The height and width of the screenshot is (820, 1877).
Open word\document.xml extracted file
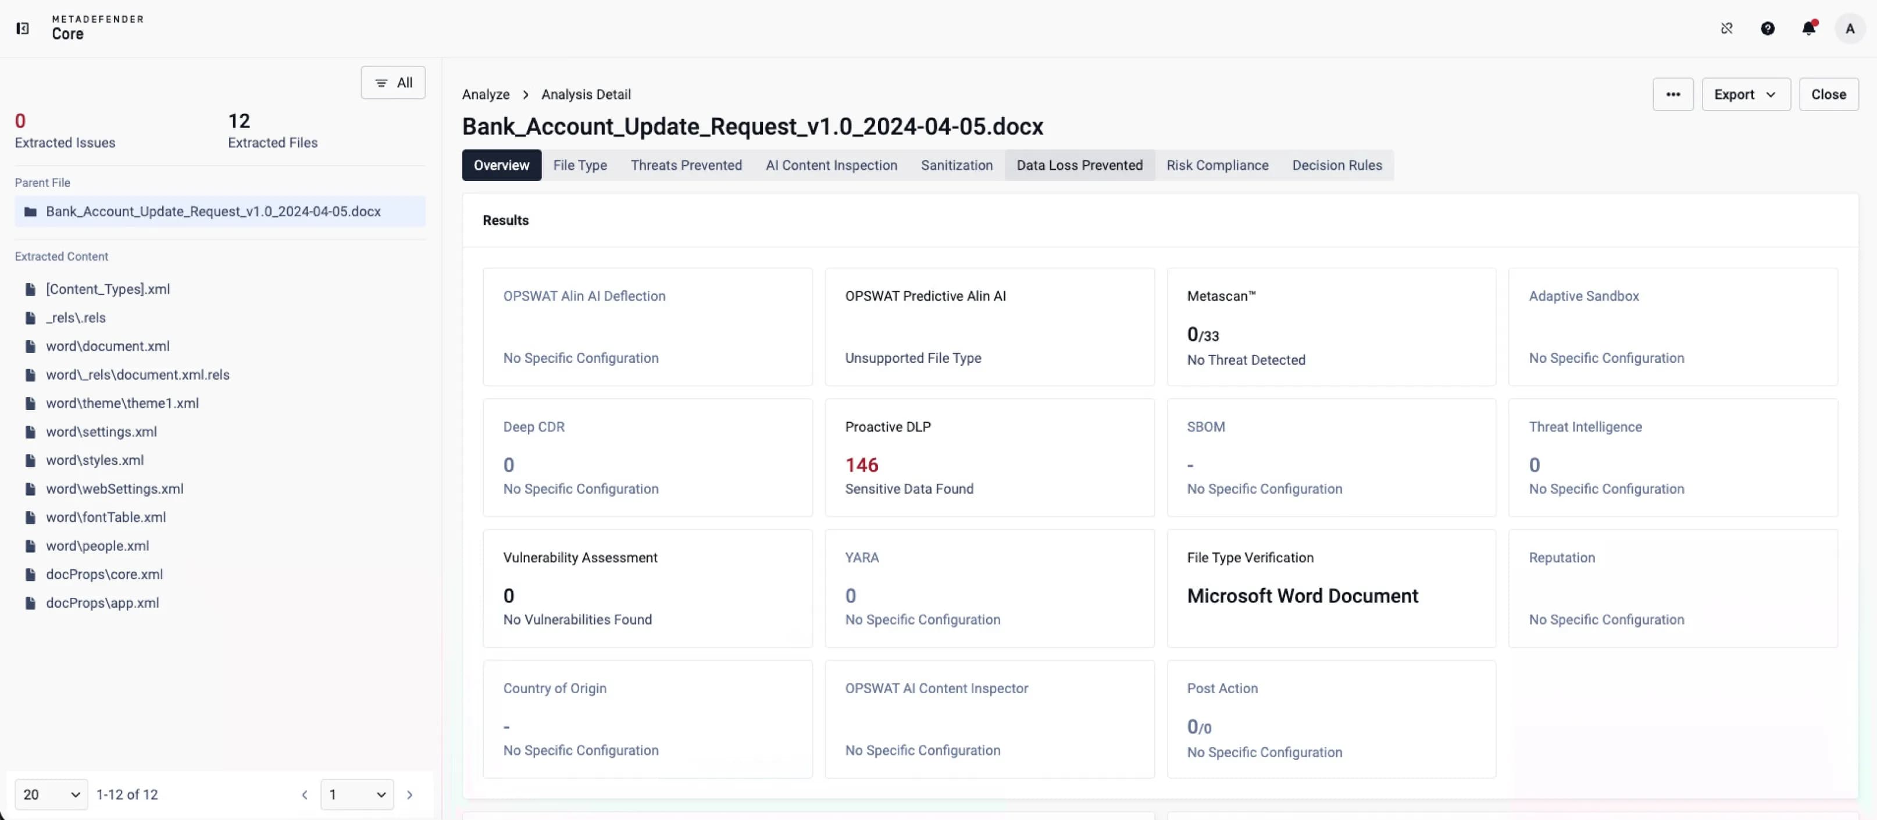[108, 346]
